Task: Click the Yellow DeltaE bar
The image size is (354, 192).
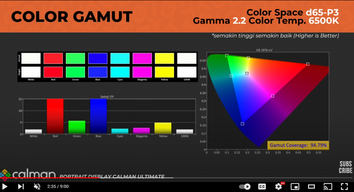Action: click(x=163, y=128)
